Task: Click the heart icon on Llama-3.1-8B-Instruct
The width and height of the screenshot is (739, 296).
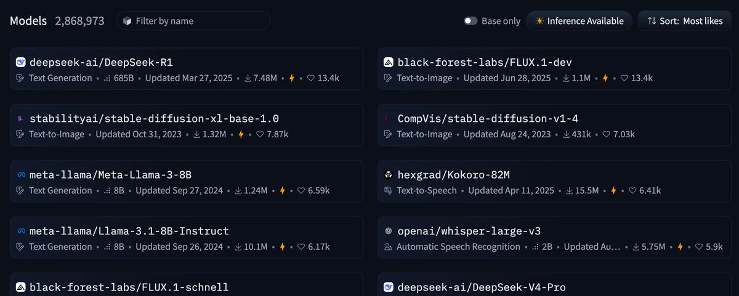Action: pyautogui.click(x=301, y=247)
